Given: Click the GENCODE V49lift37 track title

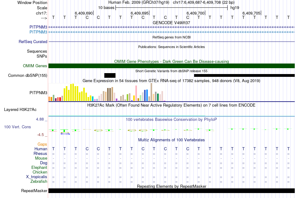Looking at the screenshot, I should [171, 23].
